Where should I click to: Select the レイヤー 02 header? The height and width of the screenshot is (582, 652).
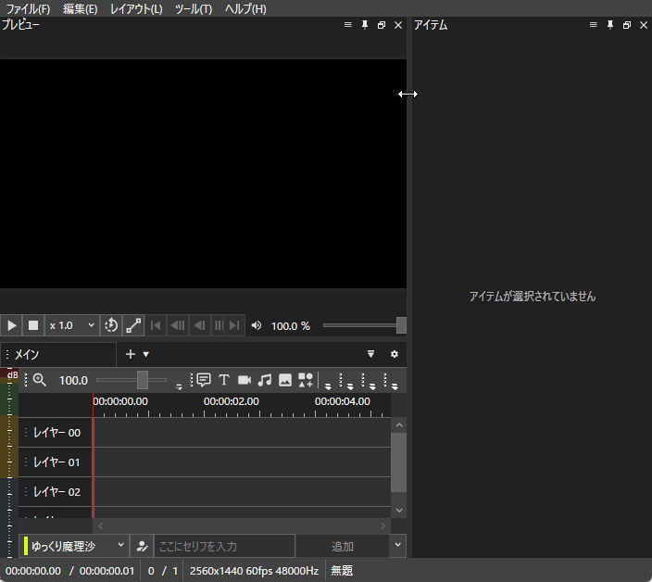[56, 492]
